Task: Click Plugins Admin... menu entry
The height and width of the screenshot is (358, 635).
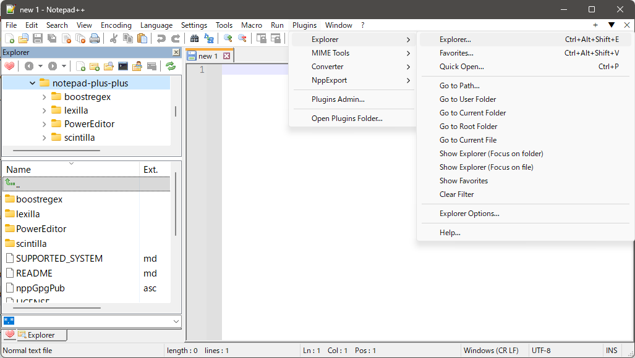Action: (352, 99)
